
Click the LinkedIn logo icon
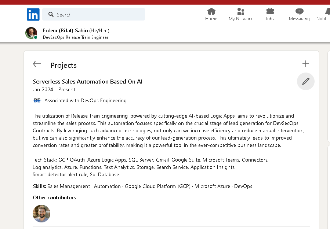click(x=33, y=14)
